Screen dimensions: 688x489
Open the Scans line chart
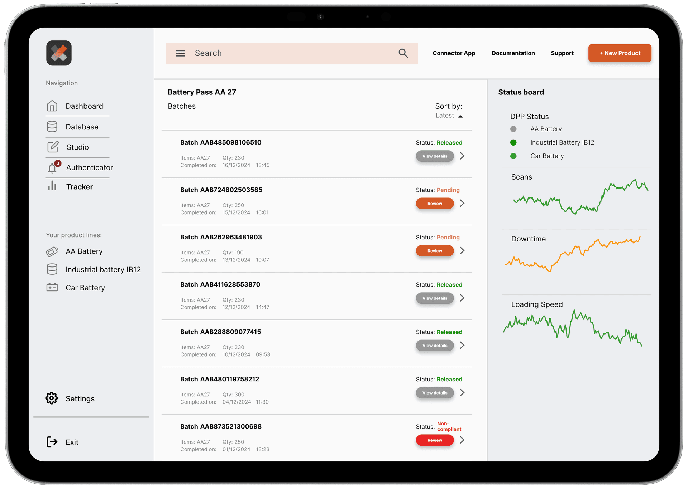click(580, 196)
